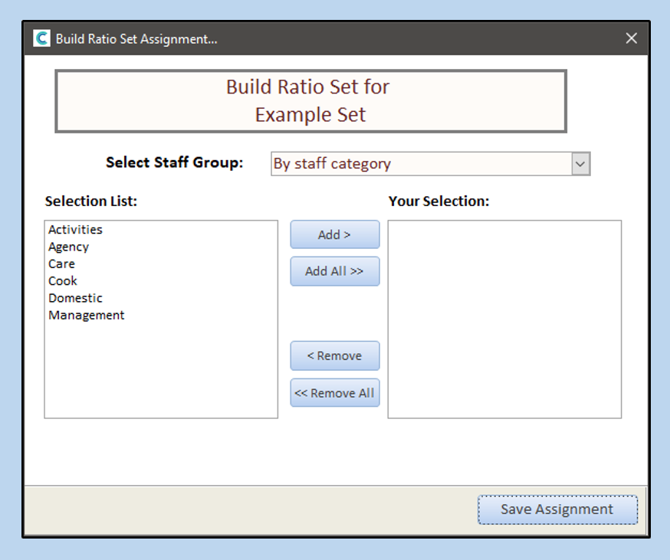Click the dialog title bar text

[136, 38]
